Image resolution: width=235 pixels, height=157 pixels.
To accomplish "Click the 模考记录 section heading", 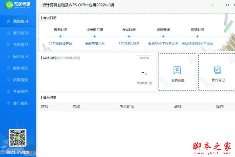I will [50, 98].
